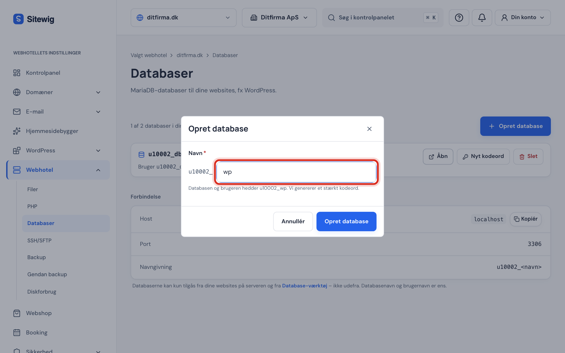The width and height of the screenshot is (565, 353).
Task: Click the database icon beside u10002_db
Action: (x=142, y=154)
